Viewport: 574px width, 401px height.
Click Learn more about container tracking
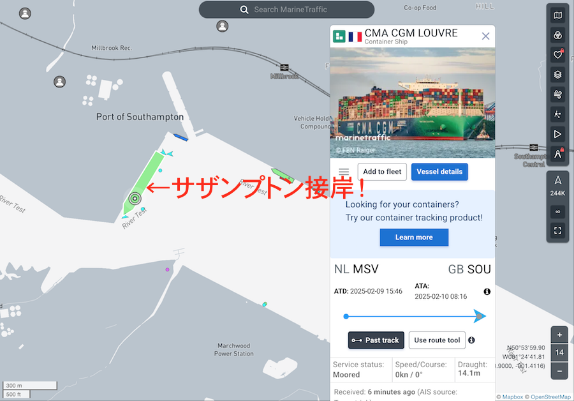pyautogui.click(x=414, y=237)
